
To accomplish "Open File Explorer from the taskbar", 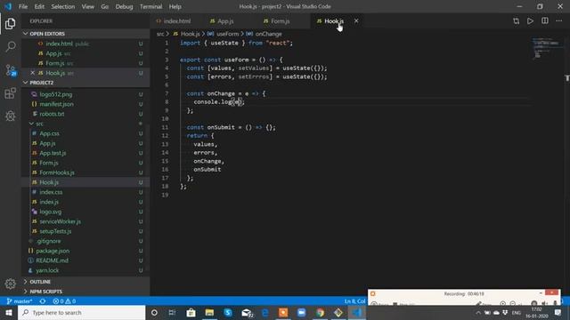I will (209, 312).
